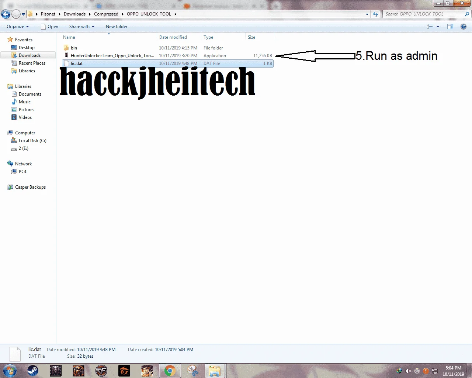This screenshot has height=378, width=472.
Task: Open the Pictures library
Action: [27, 110]
